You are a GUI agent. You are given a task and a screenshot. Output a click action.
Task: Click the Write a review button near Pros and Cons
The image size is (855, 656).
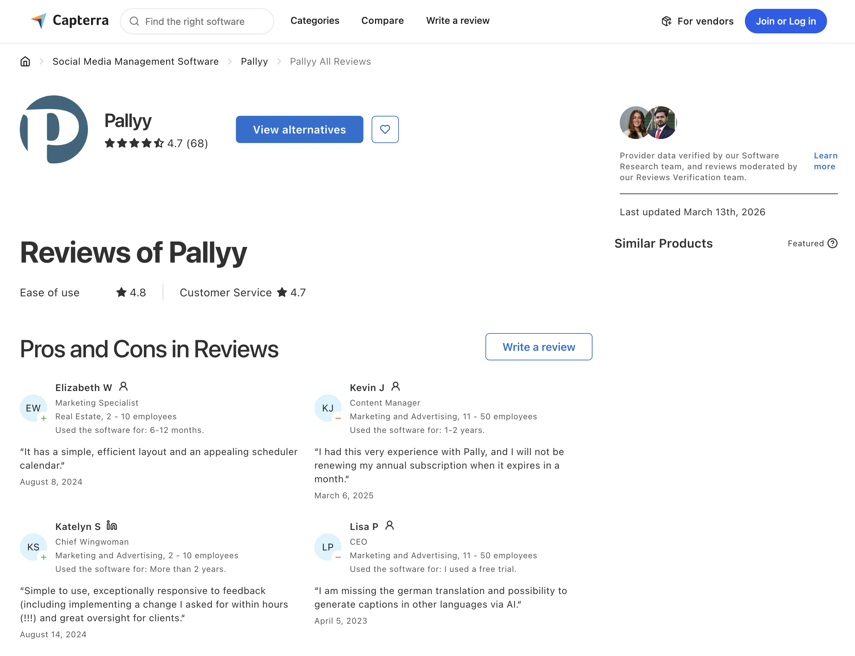539,347
